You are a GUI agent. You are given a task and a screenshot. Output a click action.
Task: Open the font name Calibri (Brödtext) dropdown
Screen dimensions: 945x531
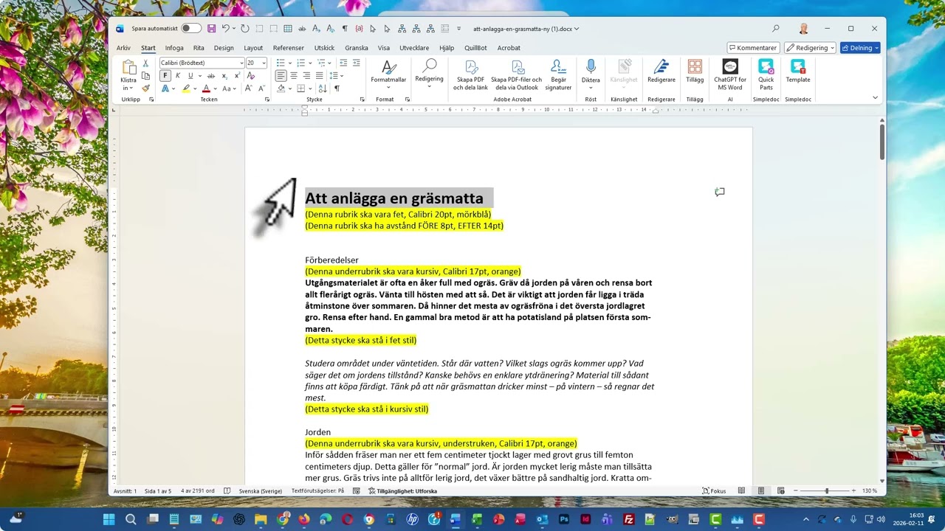click(x=241, y=63)
